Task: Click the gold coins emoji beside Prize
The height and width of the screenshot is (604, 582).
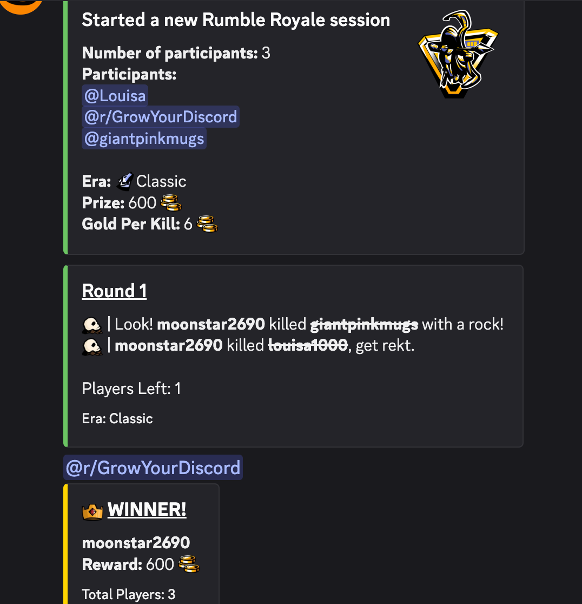Action: (171, 203)
